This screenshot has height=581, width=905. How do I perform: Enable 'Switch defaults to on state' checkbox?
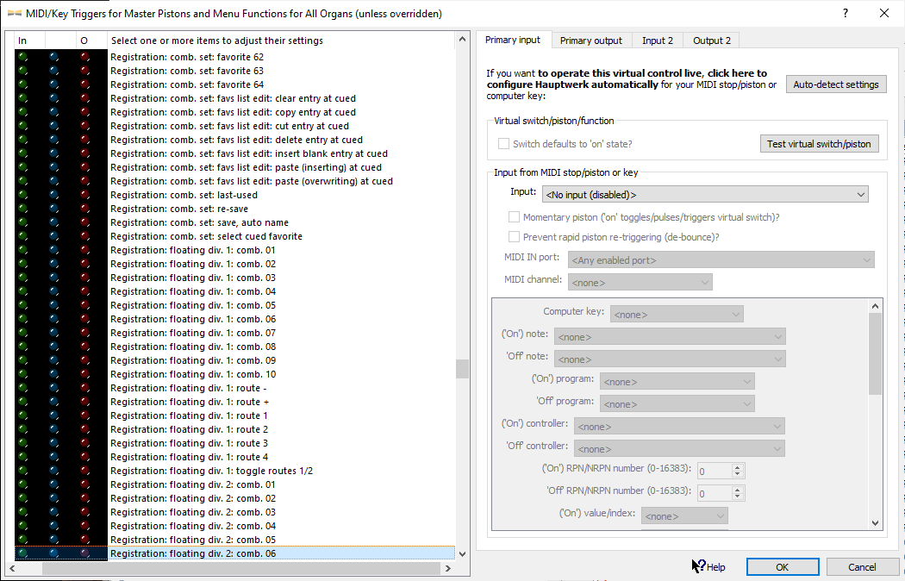point(503,144)
